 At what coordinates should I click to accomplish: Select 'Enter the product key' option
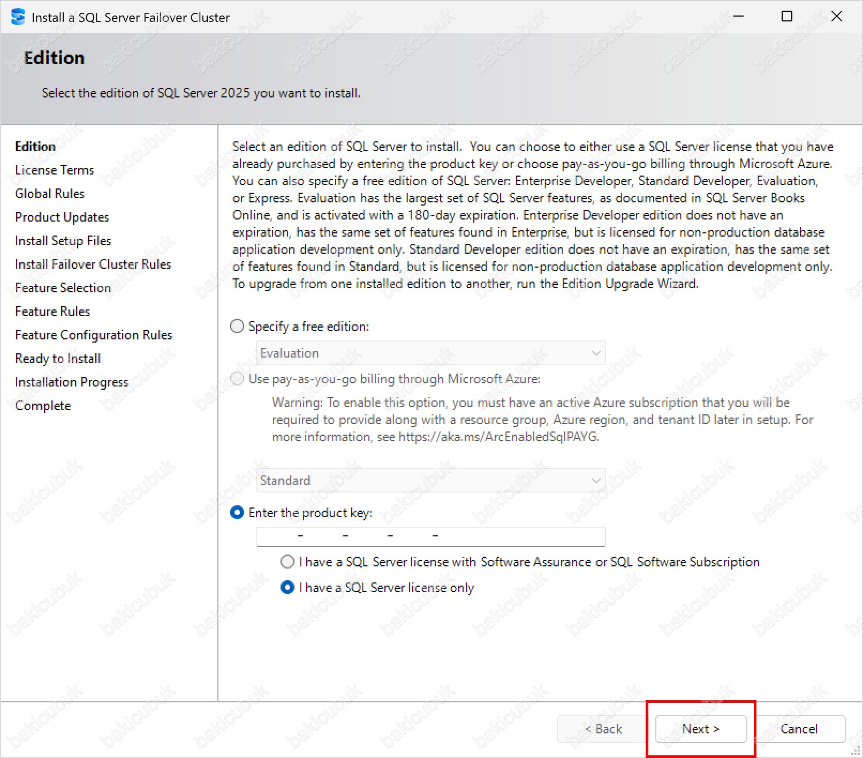click(237, 512)
